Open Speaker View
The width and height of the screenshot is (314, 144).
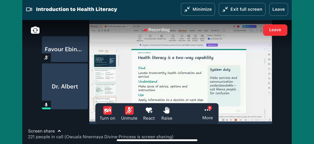click(x=162, y=37)
